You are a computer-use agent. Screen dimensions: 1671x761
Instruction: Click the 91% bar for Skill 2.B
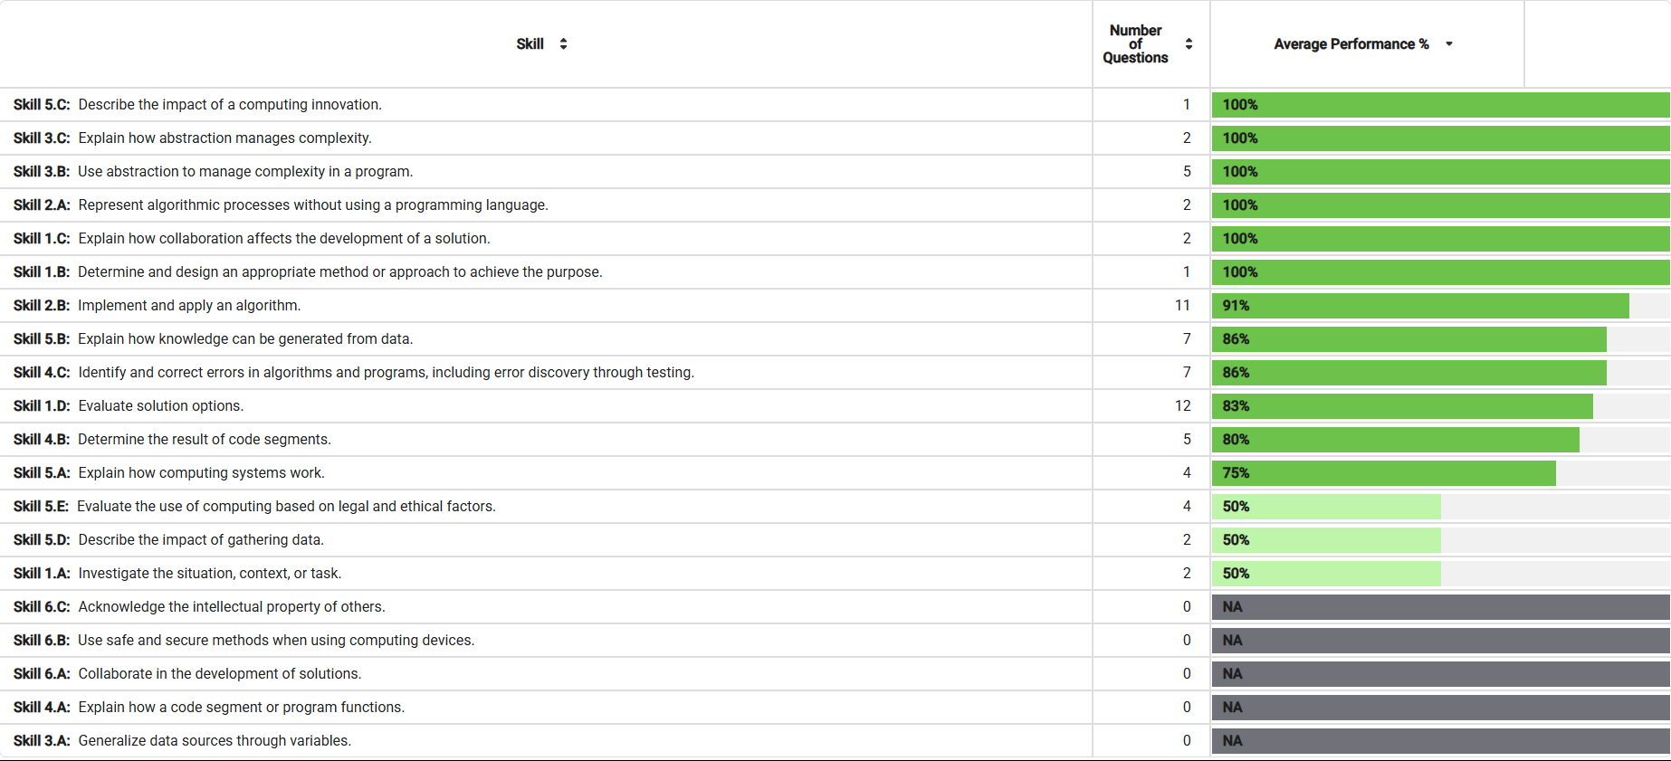[x=1420, y=306]
